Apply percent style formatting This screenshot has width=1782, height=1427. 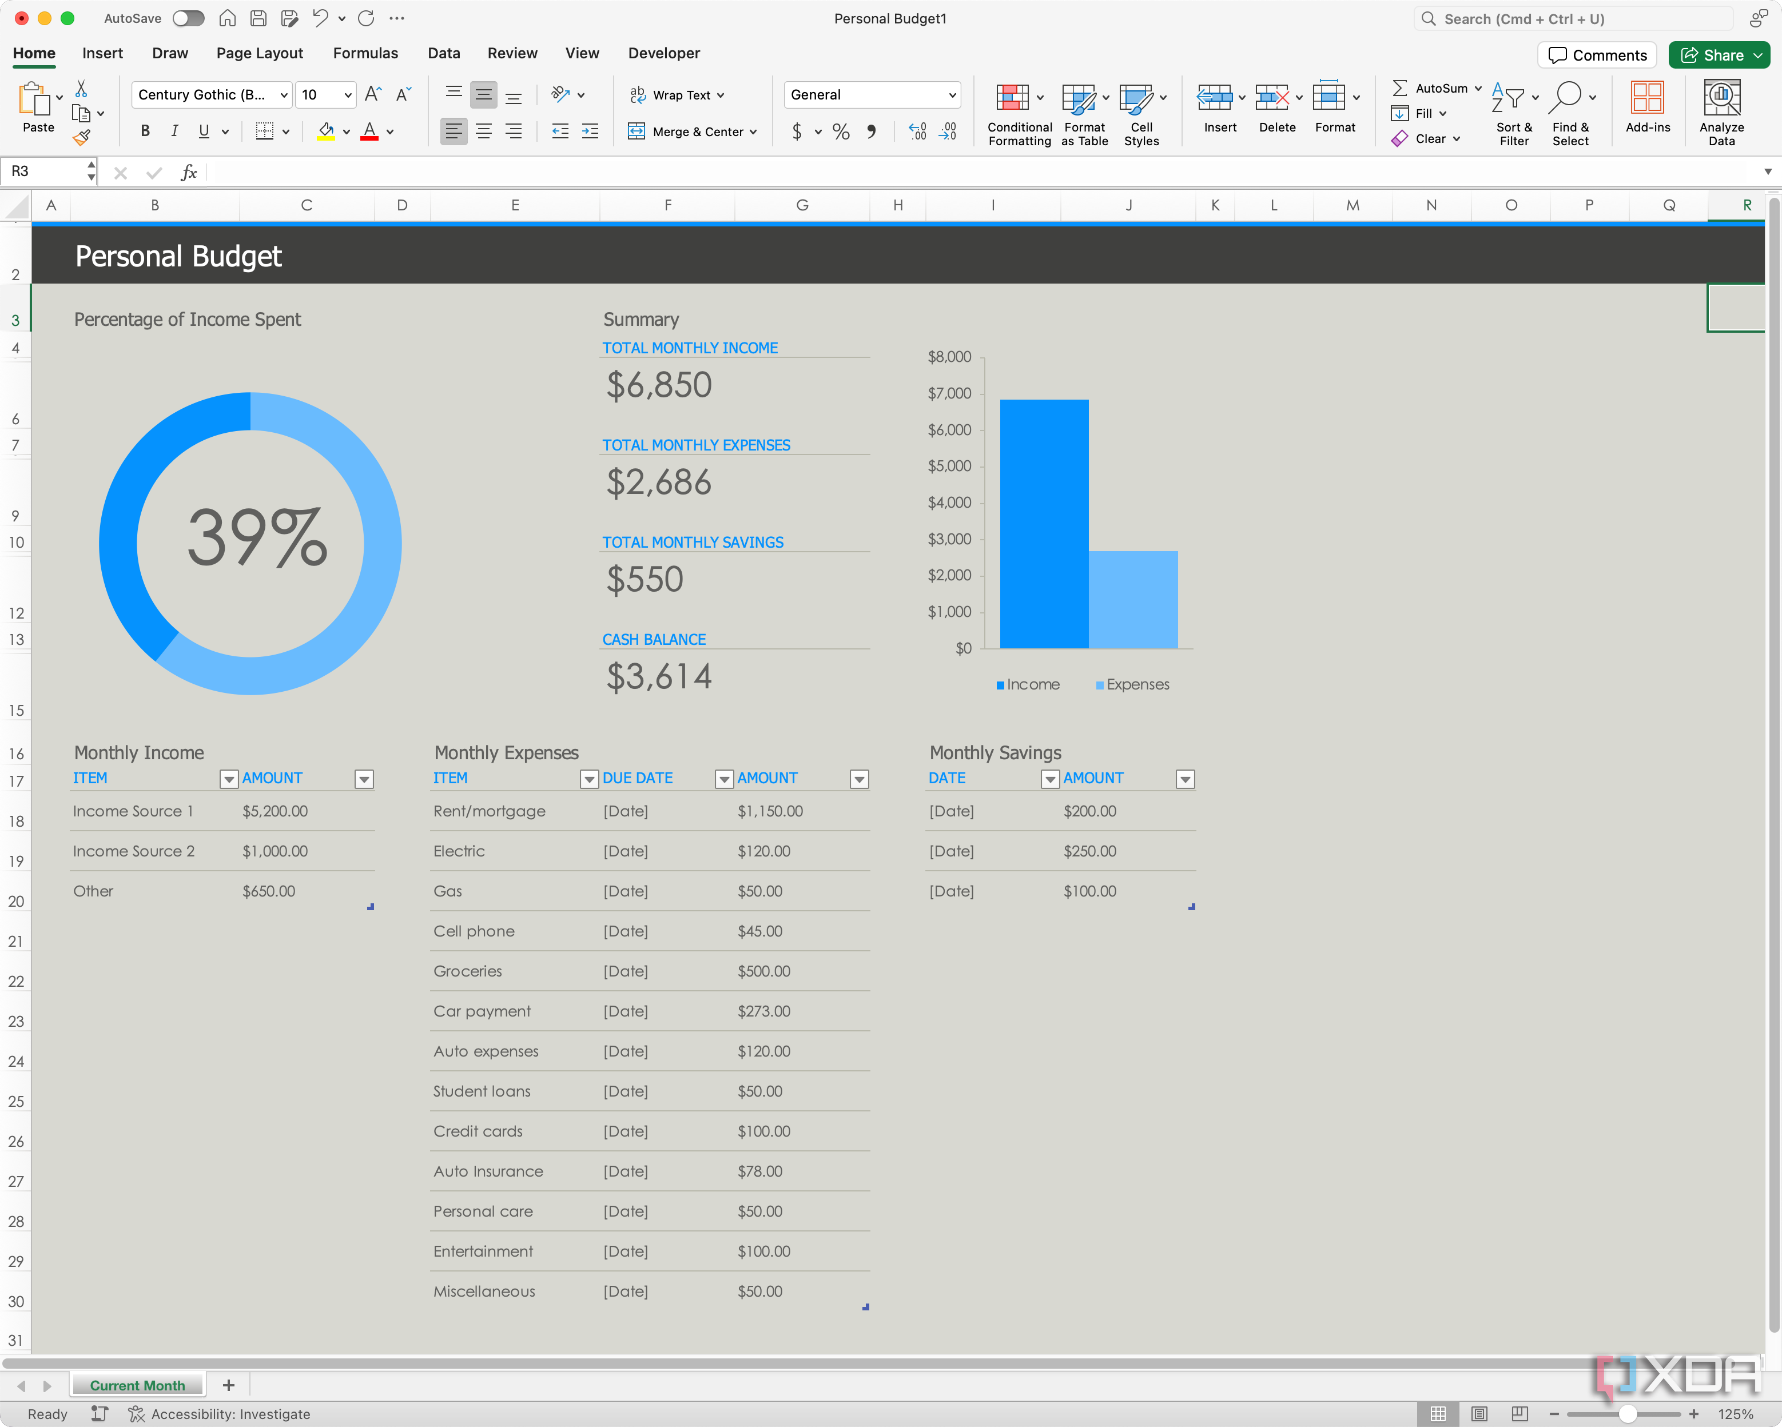(841, 131)
